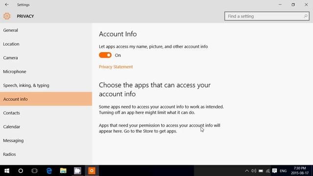The width and height of the screenshot is (313, 176).
Task: Click the 'Account Info' page heading
Action: click(x=118, y=34)
